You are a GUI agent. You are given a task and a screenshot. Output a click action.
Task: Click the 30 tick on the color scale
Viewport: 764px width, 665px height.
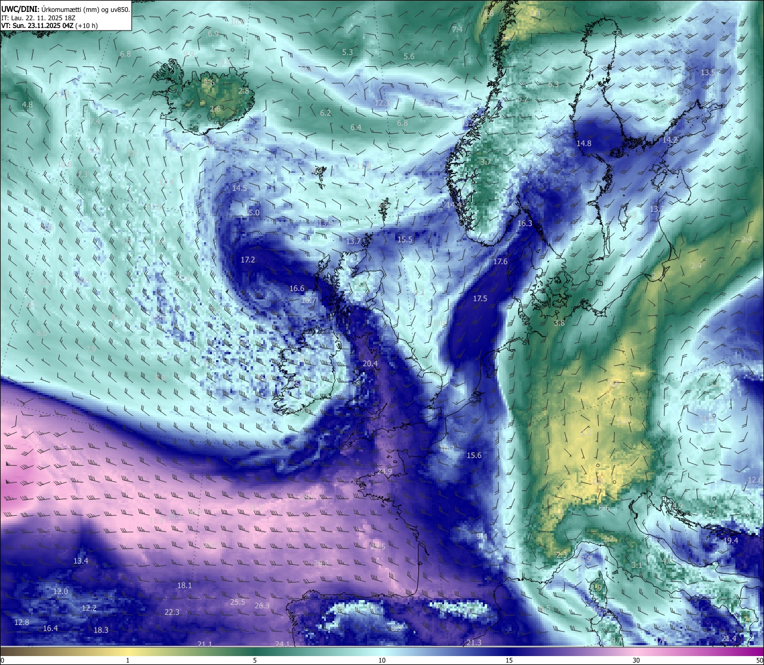(x=636, y=660)
